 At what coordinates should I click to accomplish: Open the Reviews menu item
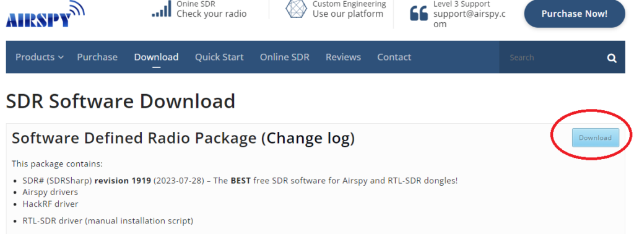(343, 58)
